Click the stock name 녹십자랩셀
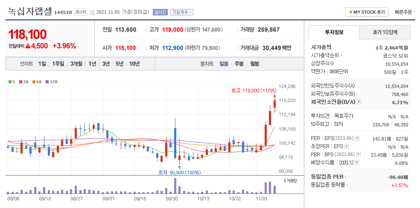The width and height of the screenshot is (420, 208). coord(30,12)
